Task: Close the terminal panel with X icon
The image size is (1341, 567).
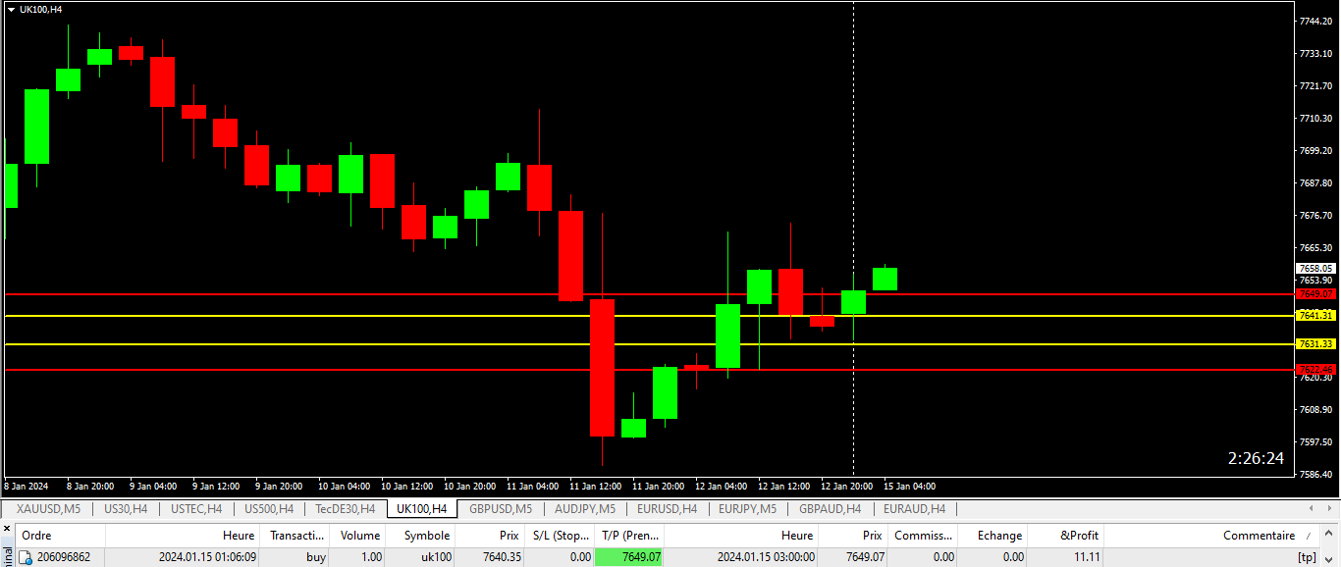Action: coord(7,529)
